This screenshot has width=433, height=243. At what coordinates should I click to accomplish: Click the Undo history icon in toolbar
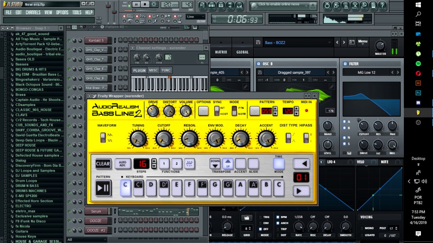[327, 5]
